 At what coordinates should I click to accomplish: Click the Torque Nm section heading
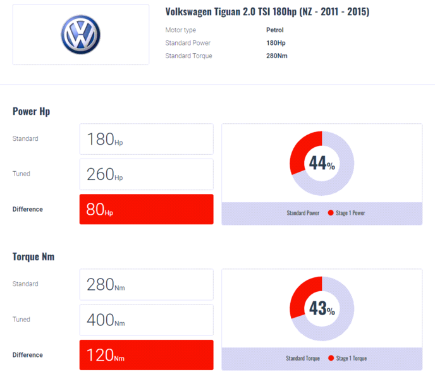pos(34,256)
